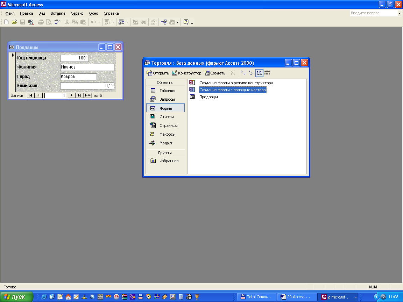Open the Справка menu

click(x=111, y=13)
